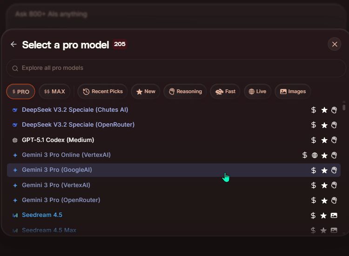This screenshot has height=256, width=349.
Task: Toggle the PRO filter chip
Action: coord(21,92)
